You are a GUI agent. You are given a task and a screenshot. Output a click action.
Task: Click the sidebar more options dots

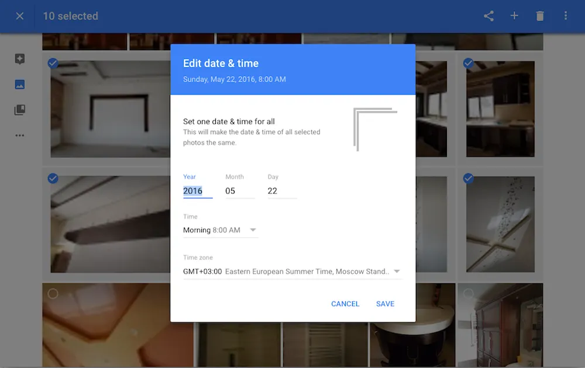[x=19, y=135]
